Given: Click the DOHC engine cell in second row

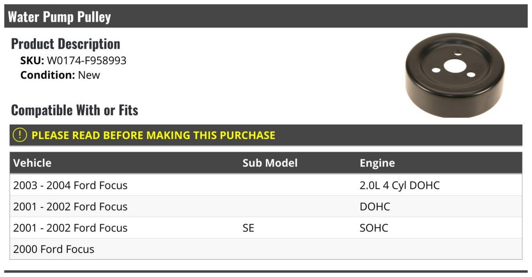Looking at the screenshot, I should point(375,207).
